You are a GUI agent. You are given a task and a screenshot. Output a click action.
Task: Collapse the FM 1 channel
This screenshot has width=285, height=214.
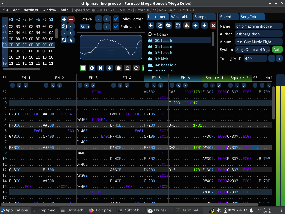13,85
